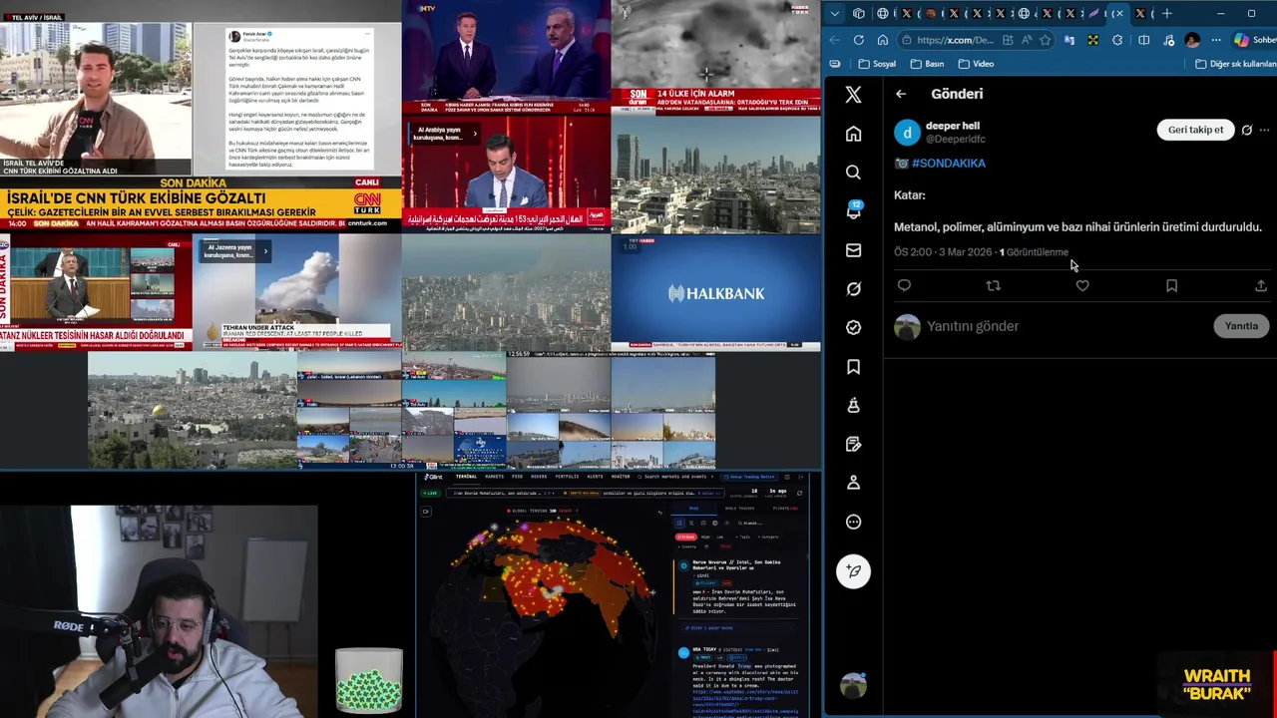Open a new browser tab
This screenshot has width=1277, height=718.
coord(1167,13)
